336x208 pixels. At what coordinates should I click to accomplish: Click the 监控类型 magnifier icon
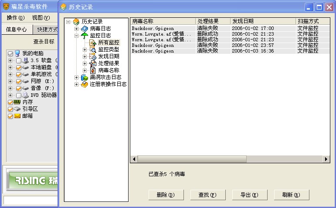click(92, 50)
